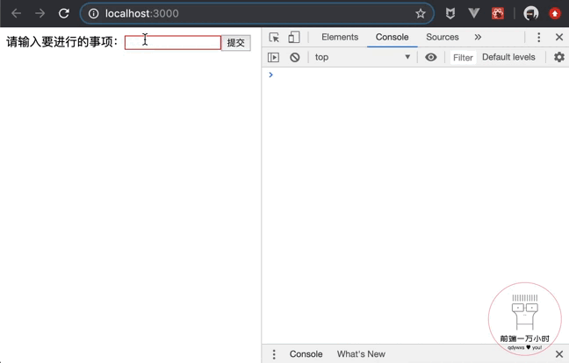
Task: Click the 提交 submit button
Action: [x=235, y=43]
